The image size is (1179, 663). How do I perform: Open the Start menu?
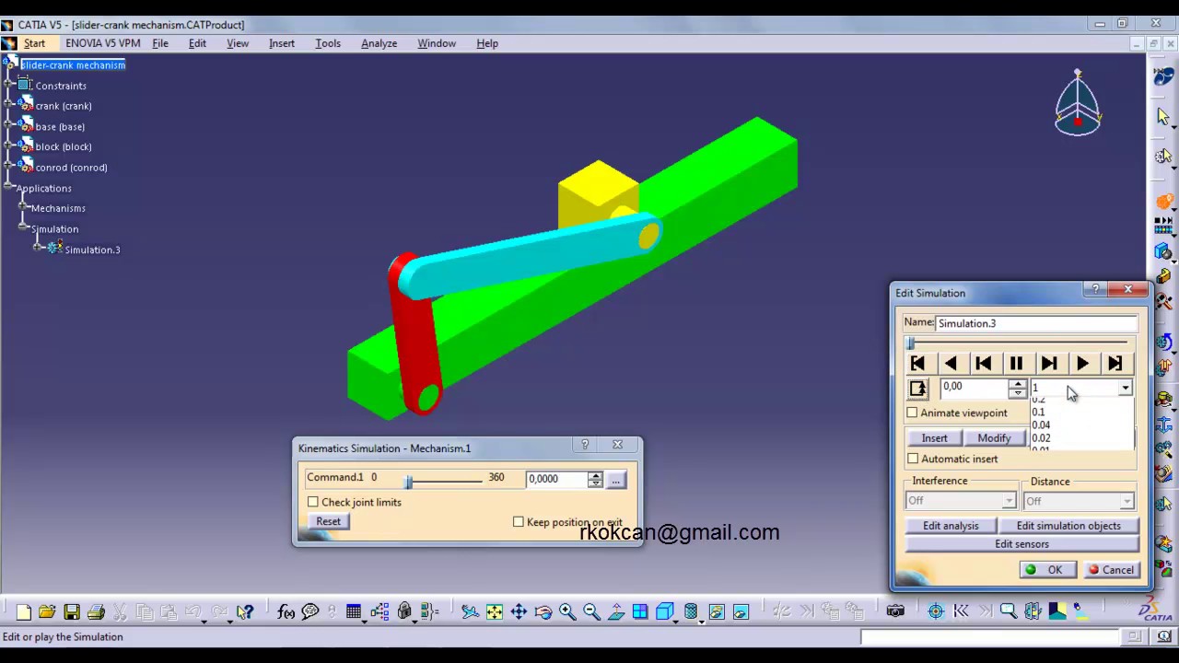point(34,43)
